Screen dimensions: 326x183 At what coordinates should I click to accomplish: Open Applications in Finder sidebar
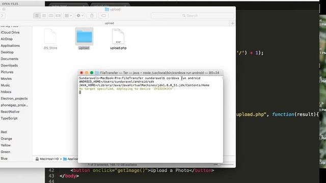pos(10,46)
